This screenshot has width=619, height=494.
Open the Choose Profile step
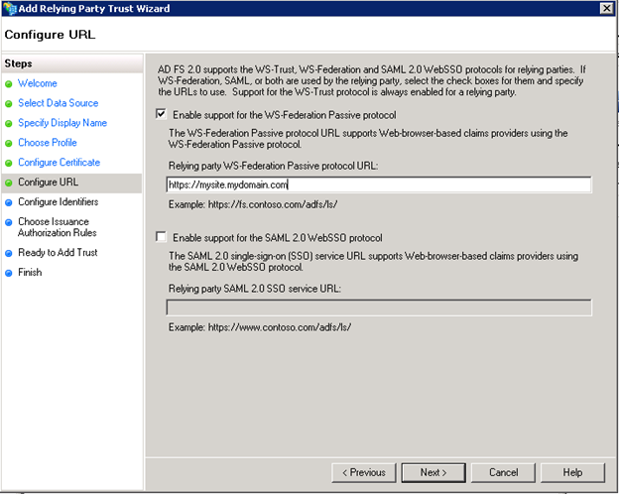click(47, 143)
